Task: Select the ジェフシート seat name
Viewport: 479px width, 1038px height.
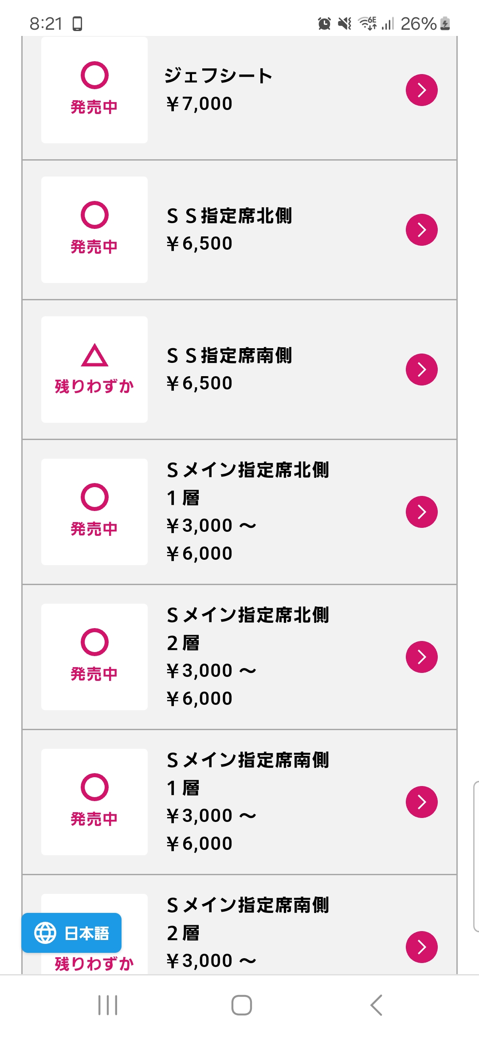Action: tap(218, 76)
